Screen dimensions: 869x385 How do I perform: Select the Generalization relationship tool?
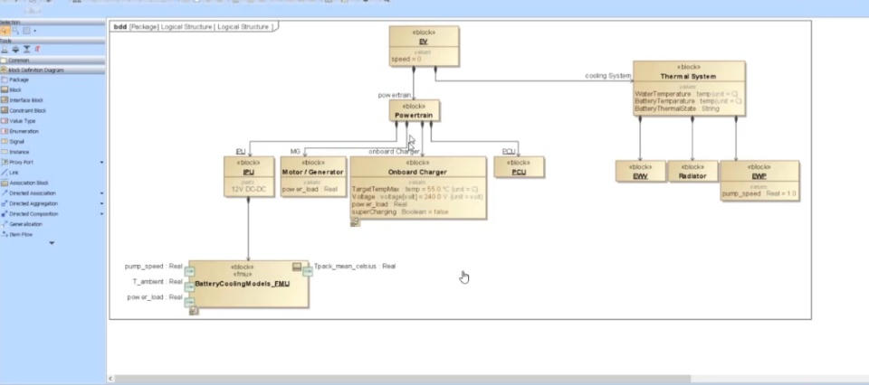tap(22, 224)
